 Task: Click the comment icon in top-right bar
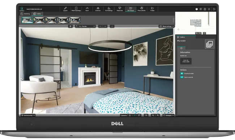click(201, 9)
